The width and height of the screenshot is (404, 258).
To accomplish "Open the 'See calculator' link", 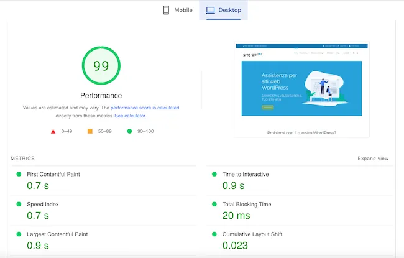I will tap(131, 116).
